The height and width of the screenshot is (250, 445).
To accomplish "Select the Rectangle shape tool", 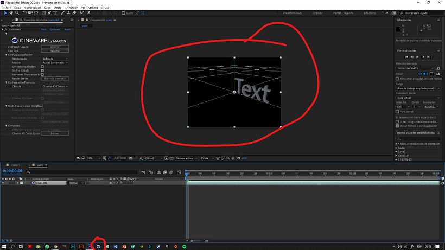I will (x=43, y=13).
